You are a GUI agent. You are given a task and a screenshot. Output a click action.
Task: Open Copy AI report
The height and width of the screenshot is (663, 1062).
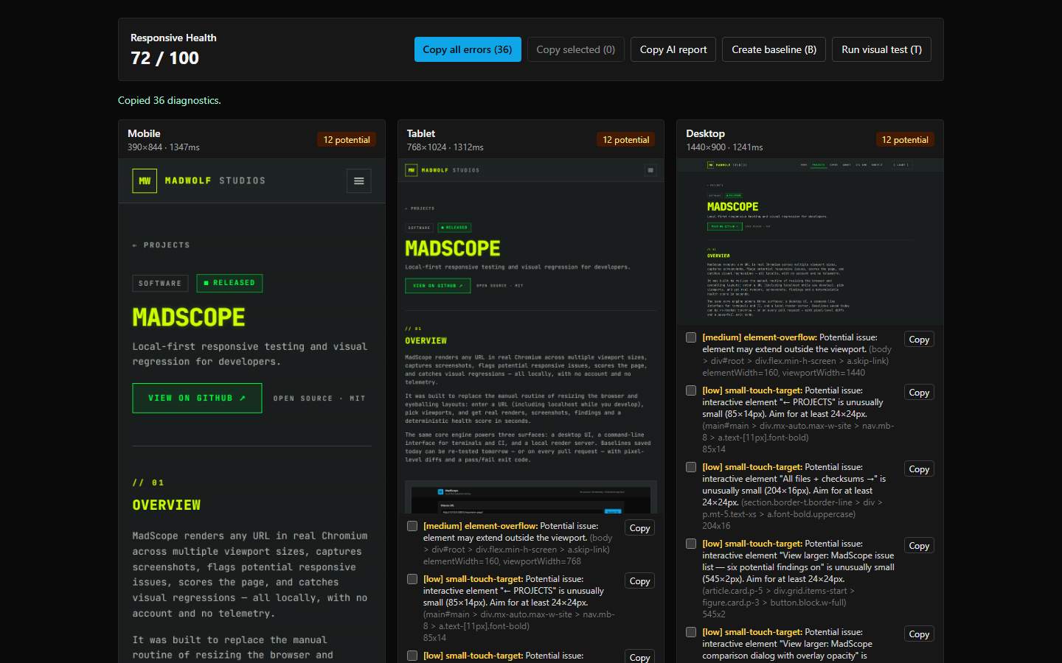(x=673, y=49)
